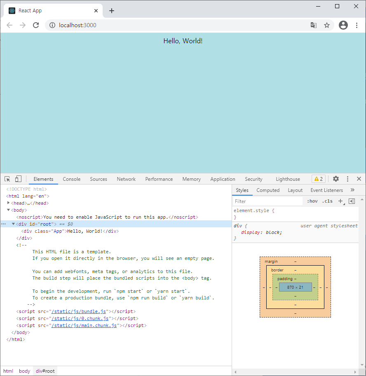
Task: Click the element.style rule
Action: pyautogui.click(x=254, y=210)
